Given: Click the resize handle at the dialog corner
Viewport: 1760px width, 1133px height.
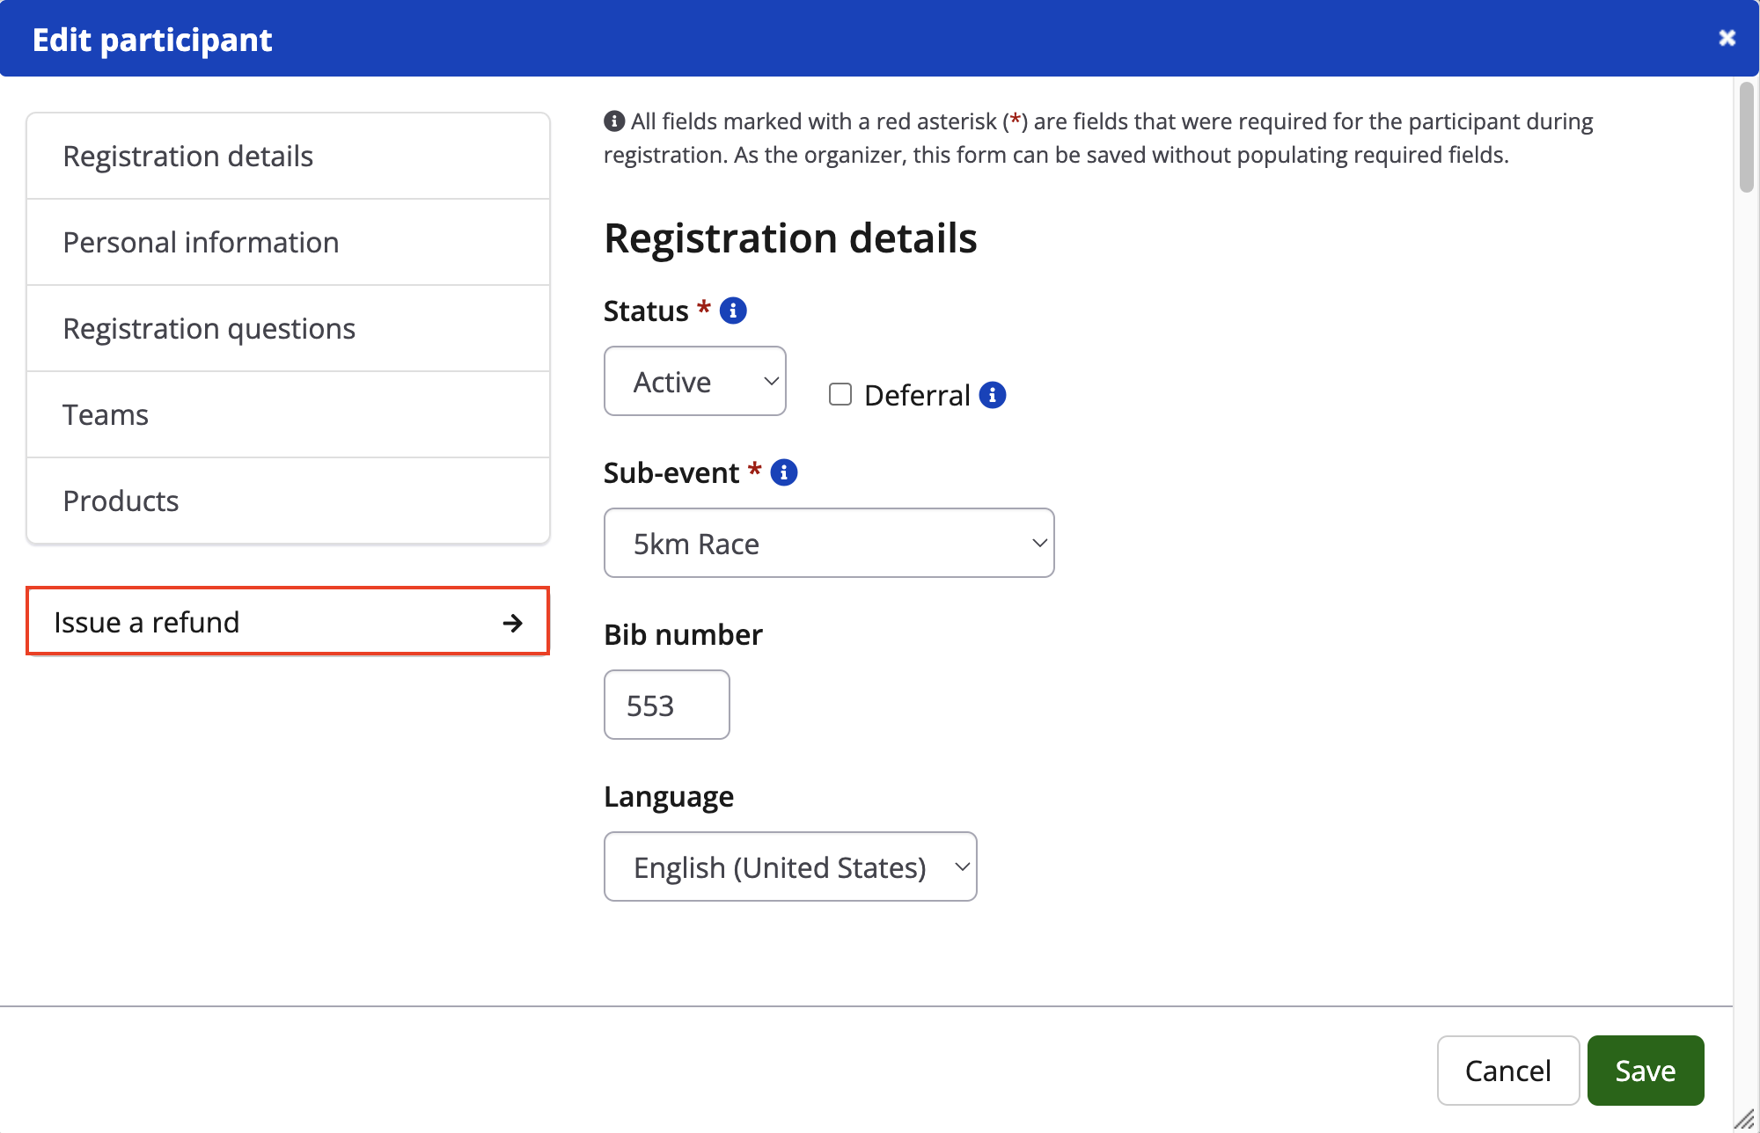Looking at the screenshot, I should point(1744,1119).
